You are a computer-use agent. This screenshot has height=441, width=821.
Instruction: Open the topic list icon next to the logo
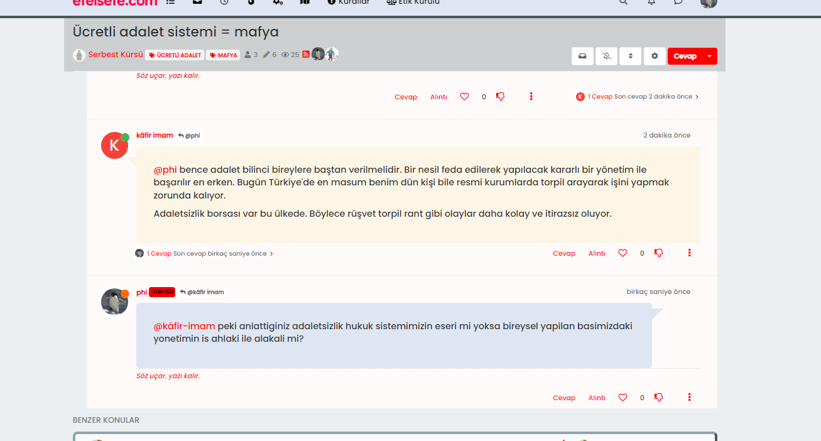(x=169, y=2)
